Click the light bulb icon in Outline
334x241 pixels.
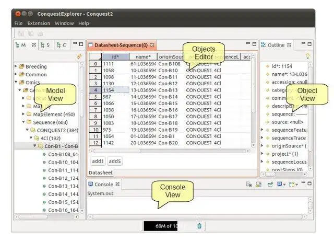click(x=307, y=56)
